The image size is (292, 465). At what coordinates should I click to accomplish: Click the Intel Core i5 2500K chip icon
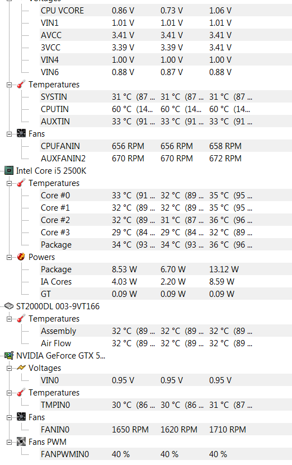[9, 170]
